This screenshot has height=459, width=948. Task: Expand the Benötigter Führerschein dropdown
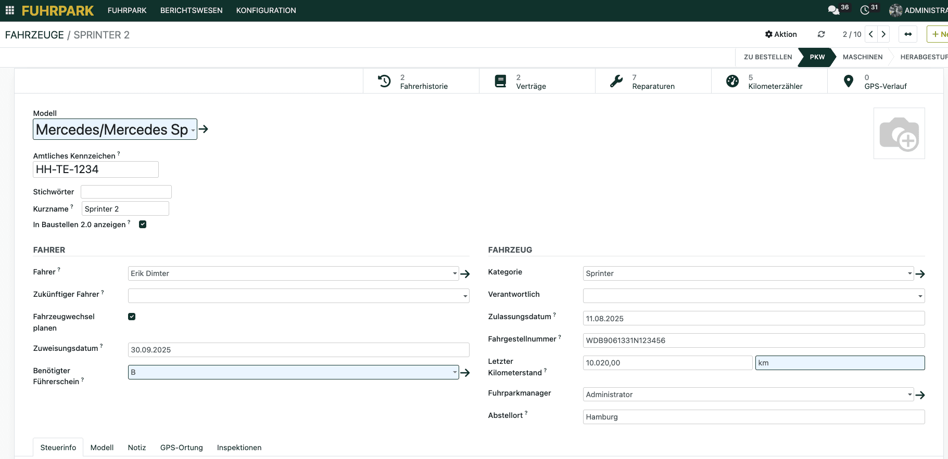pos(455,372)
